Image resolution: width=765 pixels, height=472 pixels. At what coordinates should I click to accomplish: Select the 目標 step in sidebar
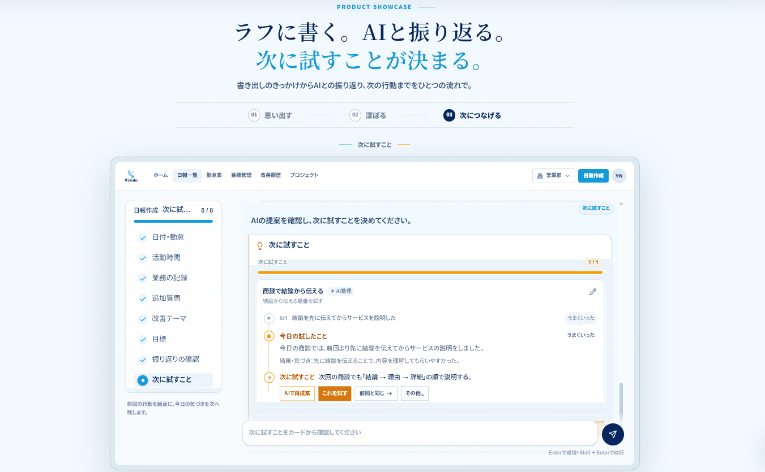pos(173,339)
